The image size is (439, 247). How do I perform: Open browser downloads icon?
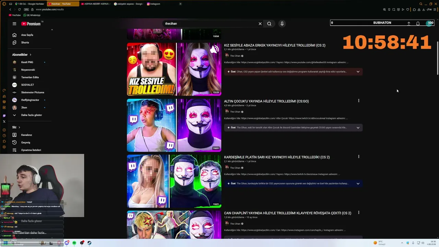point(424,10)
